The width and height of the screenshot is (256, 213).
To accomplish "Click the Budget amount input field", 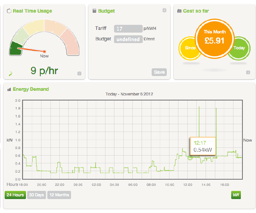I will pos(128,39).
